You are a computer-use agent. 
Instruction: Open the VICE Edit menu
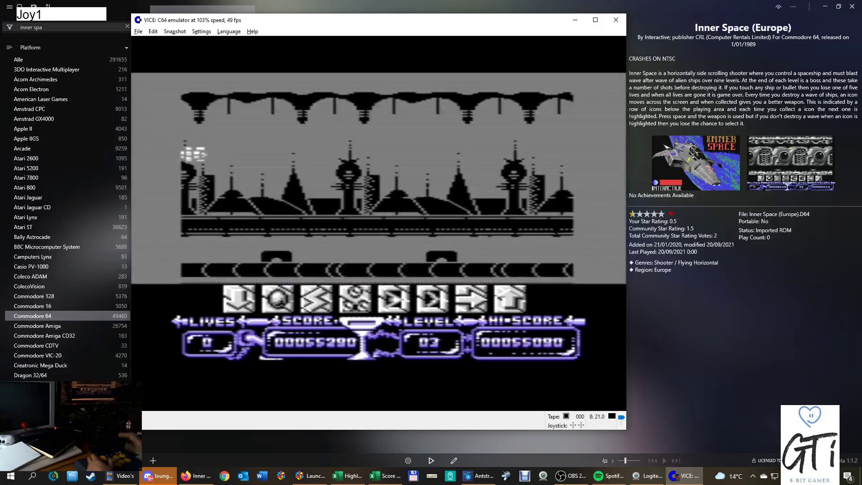click(x=153, y=31)
